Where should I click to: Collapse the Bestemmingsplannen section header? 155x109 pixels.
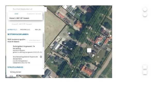18,34
